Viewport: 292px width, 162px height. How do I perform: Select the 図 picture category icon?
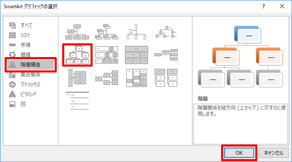coord(12,104)
